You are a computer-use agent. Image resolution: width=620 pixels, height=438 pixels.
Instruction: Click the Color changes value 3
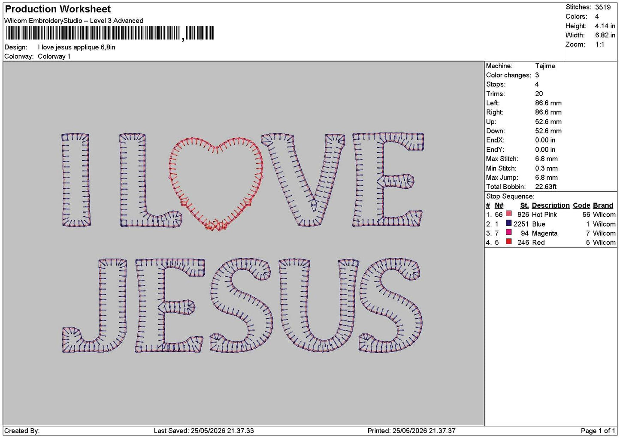(x=537, y=75)
